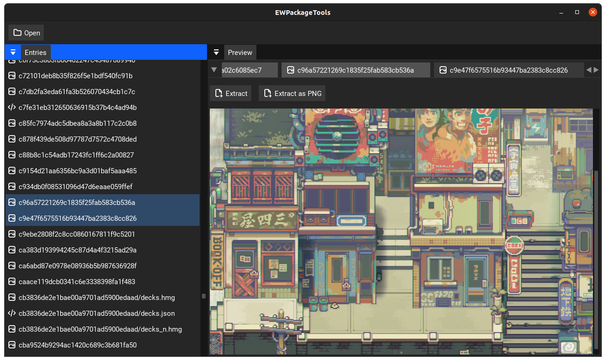Select entry c9ebe2808f2c8cc0860167811f9c5201
The width and height of the screenshot is (606, 361).
[103, 234]
